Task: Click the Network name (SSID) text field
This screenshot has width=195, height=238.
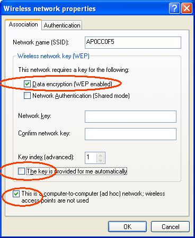Action: point(133,42)
